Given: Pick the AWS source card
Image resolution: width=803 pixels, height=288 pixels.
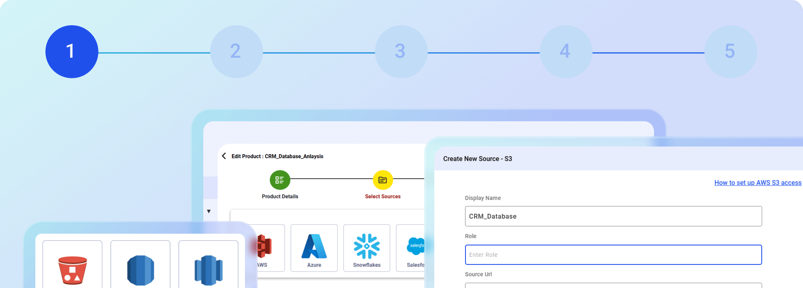Looking at the screenshot, I should click(x=270, y=248).
